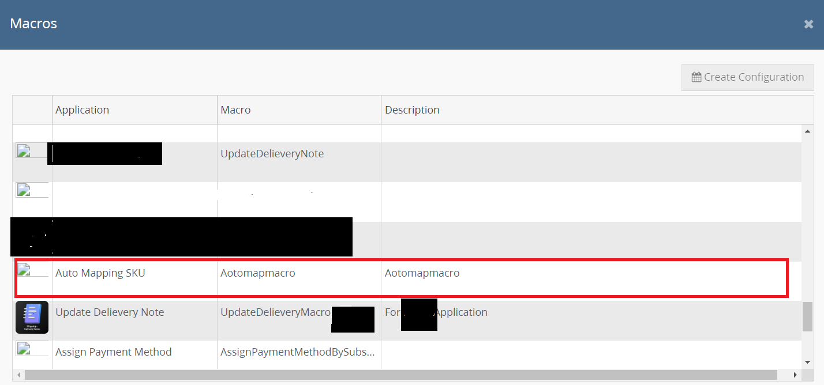Click the Description column header
Screen dimensions: 824x385
coord(412,110)
